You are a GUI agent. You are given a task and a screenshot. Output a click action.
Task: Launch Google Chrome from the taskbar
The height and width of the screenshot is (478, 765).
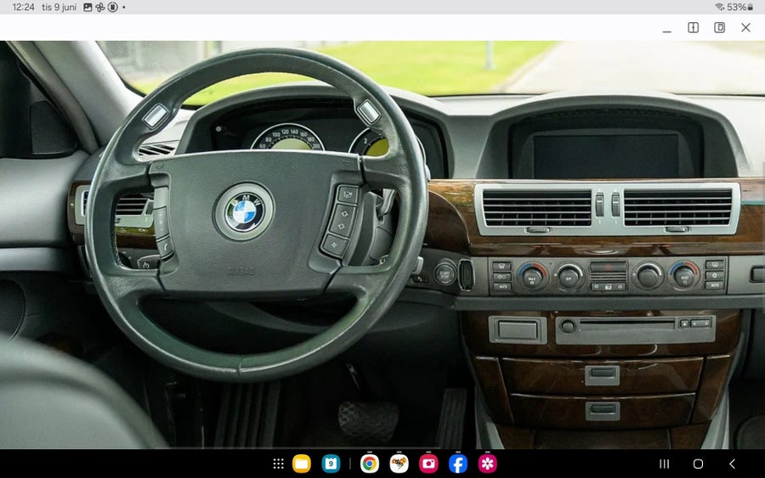(x=370, y=464)
